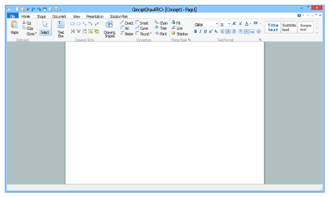Open print preview from quick access toolbar
Image resolution: width=329 pixels, height=197 pixels.
(50, 9)
